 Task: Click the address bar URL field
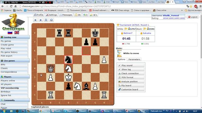click(x=102, y=6)
